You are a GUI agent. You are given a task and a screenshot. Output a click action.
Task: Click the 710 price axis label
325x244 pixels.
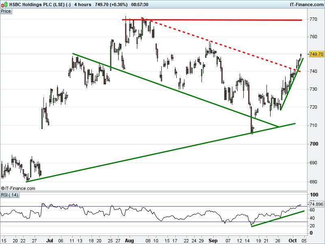pos(313,125)
